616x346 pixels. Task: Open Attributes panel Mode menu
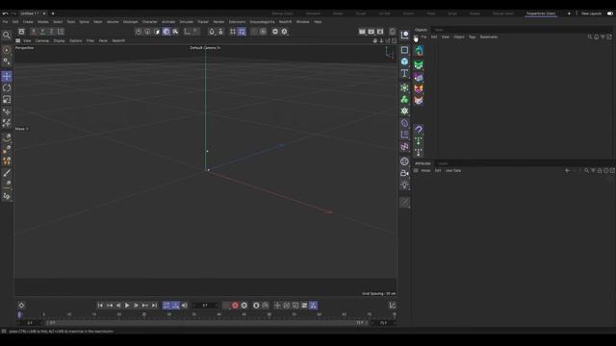[x=425, y=171]
